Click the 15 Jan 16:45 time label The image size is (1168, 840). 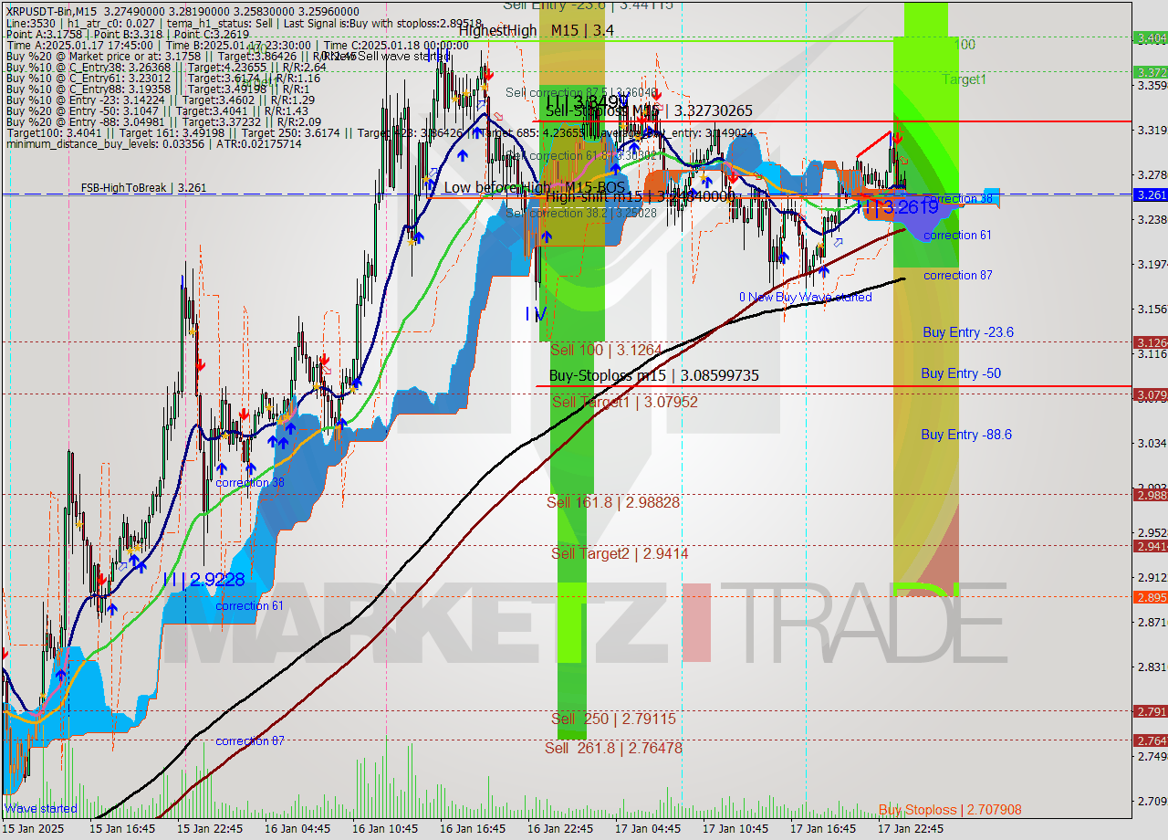(x=120, y=829)
